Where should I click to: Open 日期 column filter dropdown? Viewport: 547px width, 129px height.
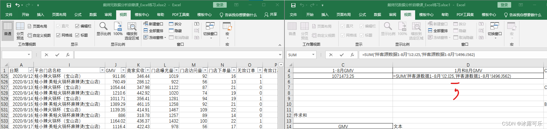pos(31,70)
